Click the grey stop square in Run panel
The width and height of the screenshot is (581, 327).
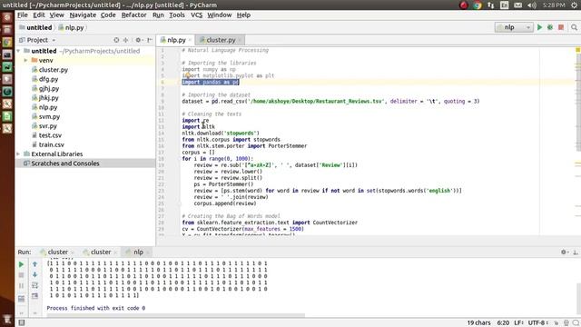coord(21,275)
